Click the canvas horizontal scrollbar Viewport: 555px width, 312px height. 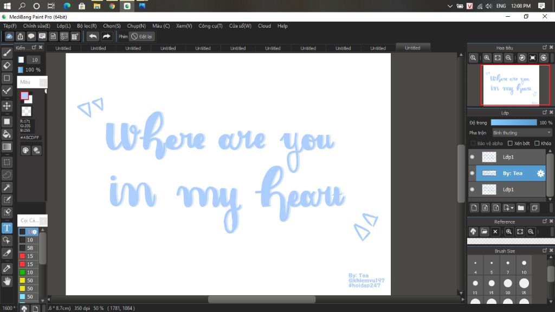pyautogui.click(x=262, y=299)
